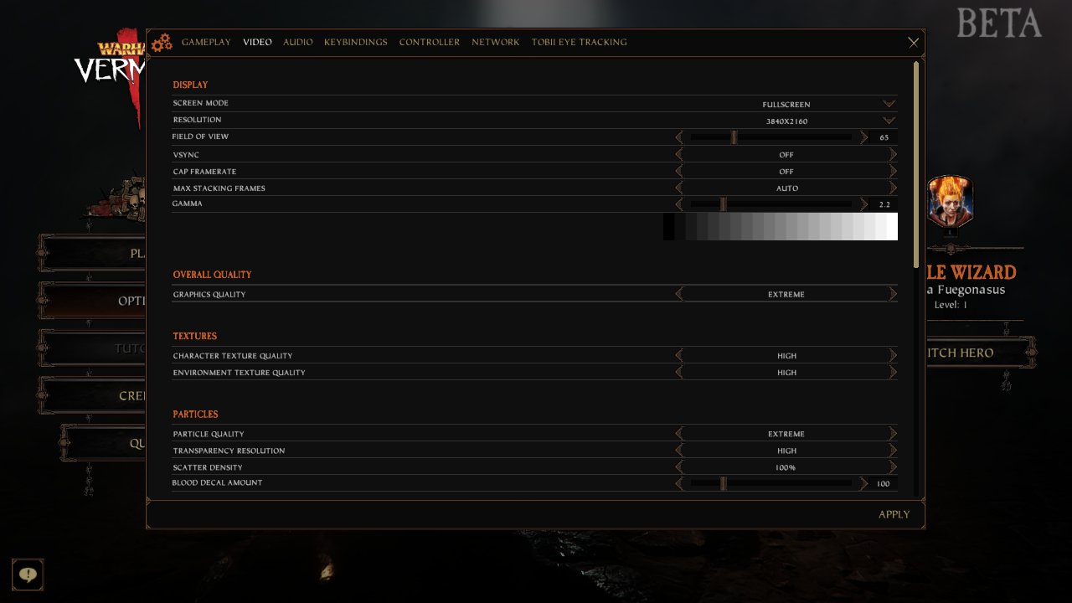Lower Graphics Quality with left arrow
The image size is (1072, 603).
pos(679,294)
